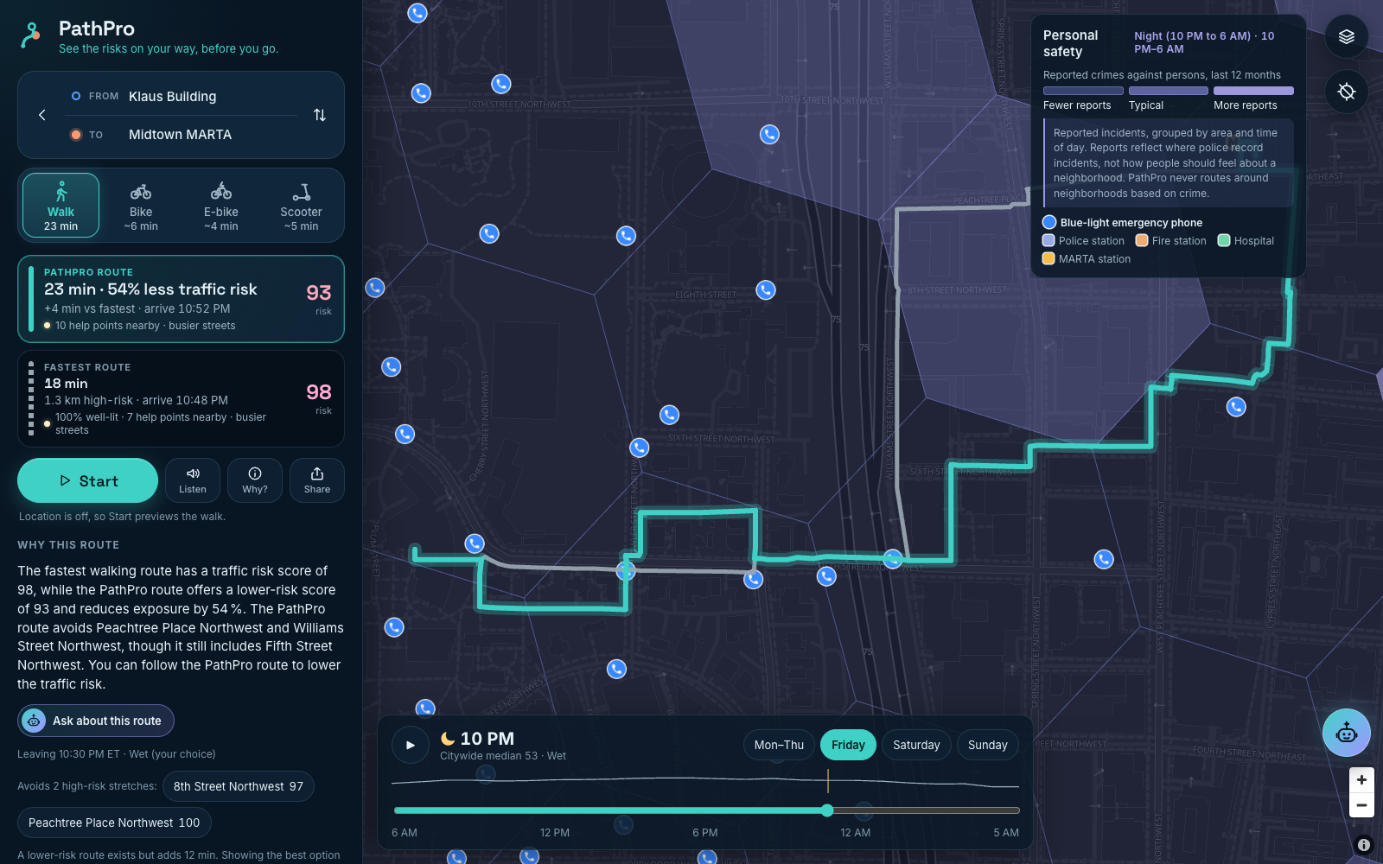Click the PathPro logo icon
The image size is (1383, 864).
pos(31,35)
